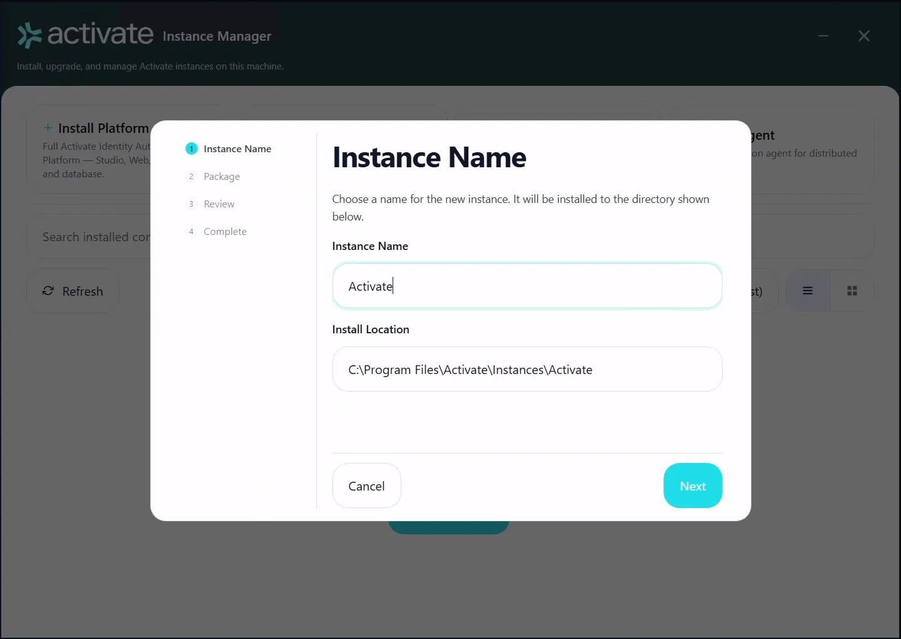Click the 'Install, upgrade, and manage' subtitle
This screenshot has width=901, height=639.
pos(150,66)
